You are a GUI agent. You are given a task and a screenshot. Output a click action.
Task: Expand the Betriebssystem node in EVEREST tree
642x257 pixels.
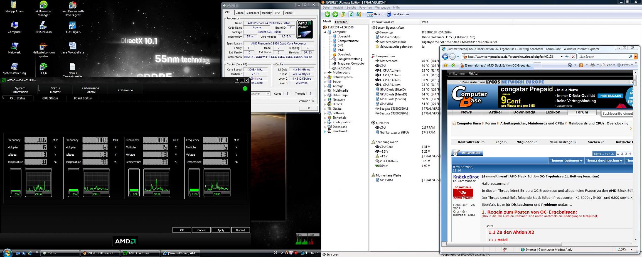point(325,77)
